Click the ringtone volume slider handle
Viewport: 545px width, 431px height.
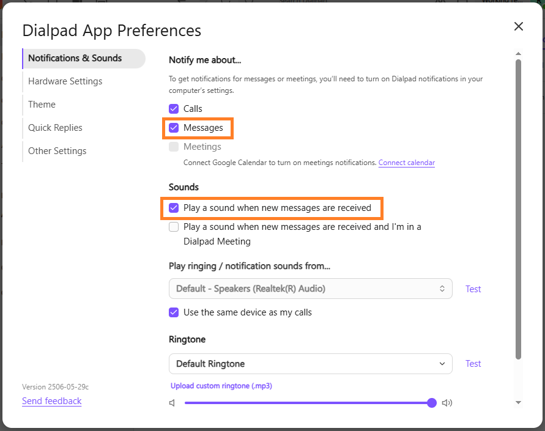point(431,403)
